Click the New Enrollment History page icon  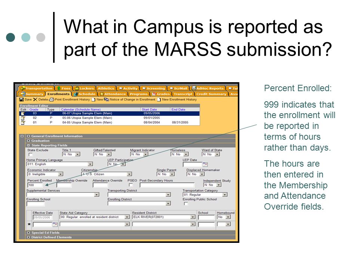[159, 99]
